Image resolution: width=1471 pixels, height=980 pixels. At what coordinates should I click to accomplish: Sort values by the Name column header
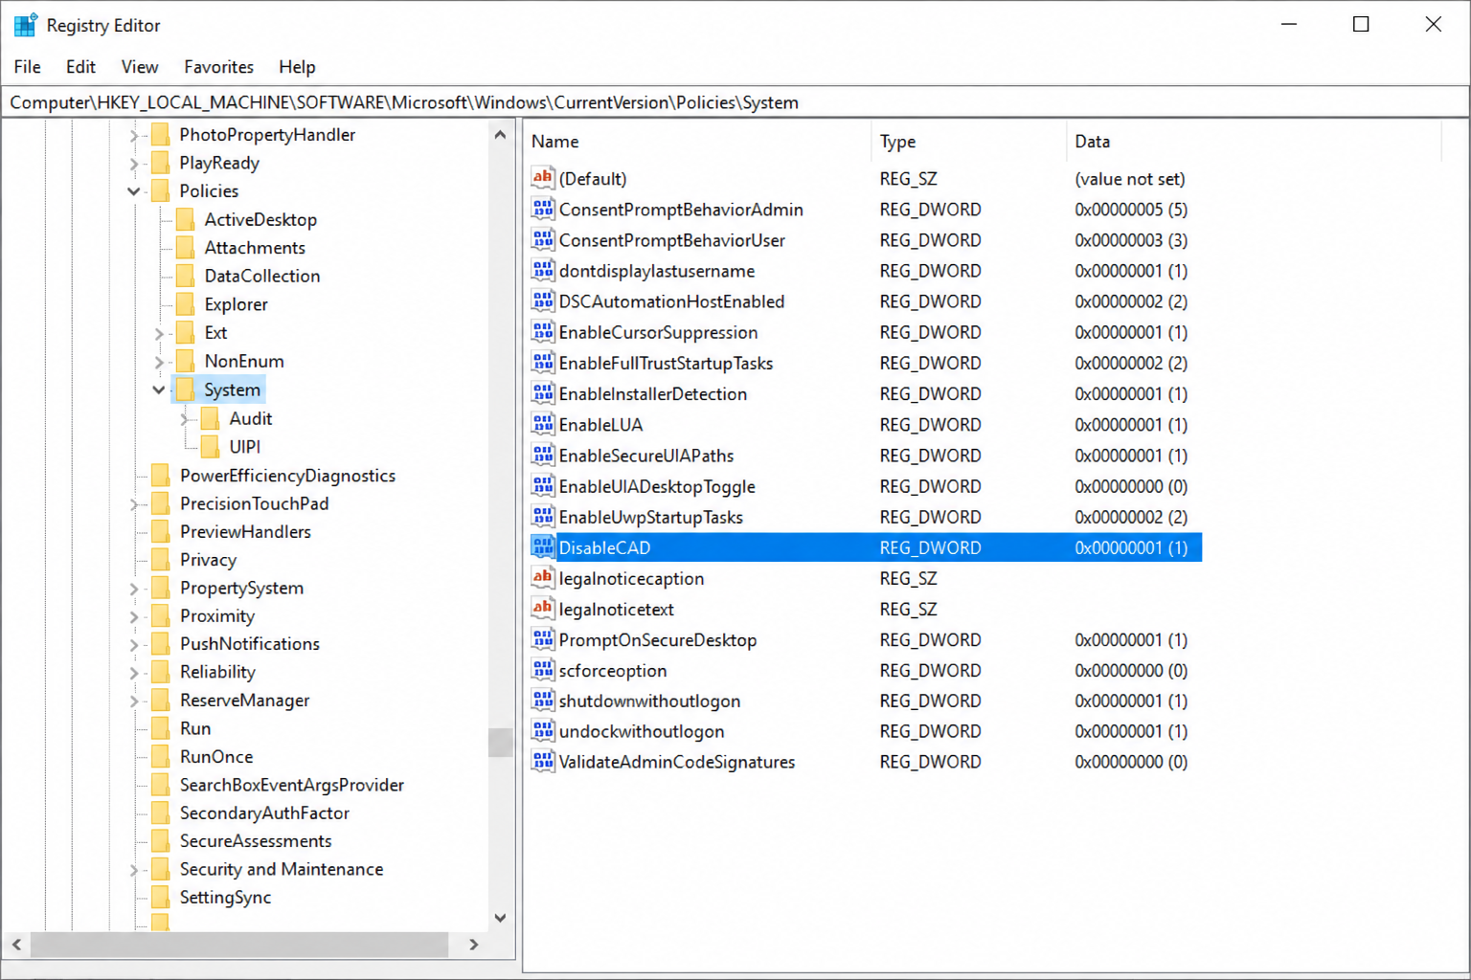click(697, 142)
